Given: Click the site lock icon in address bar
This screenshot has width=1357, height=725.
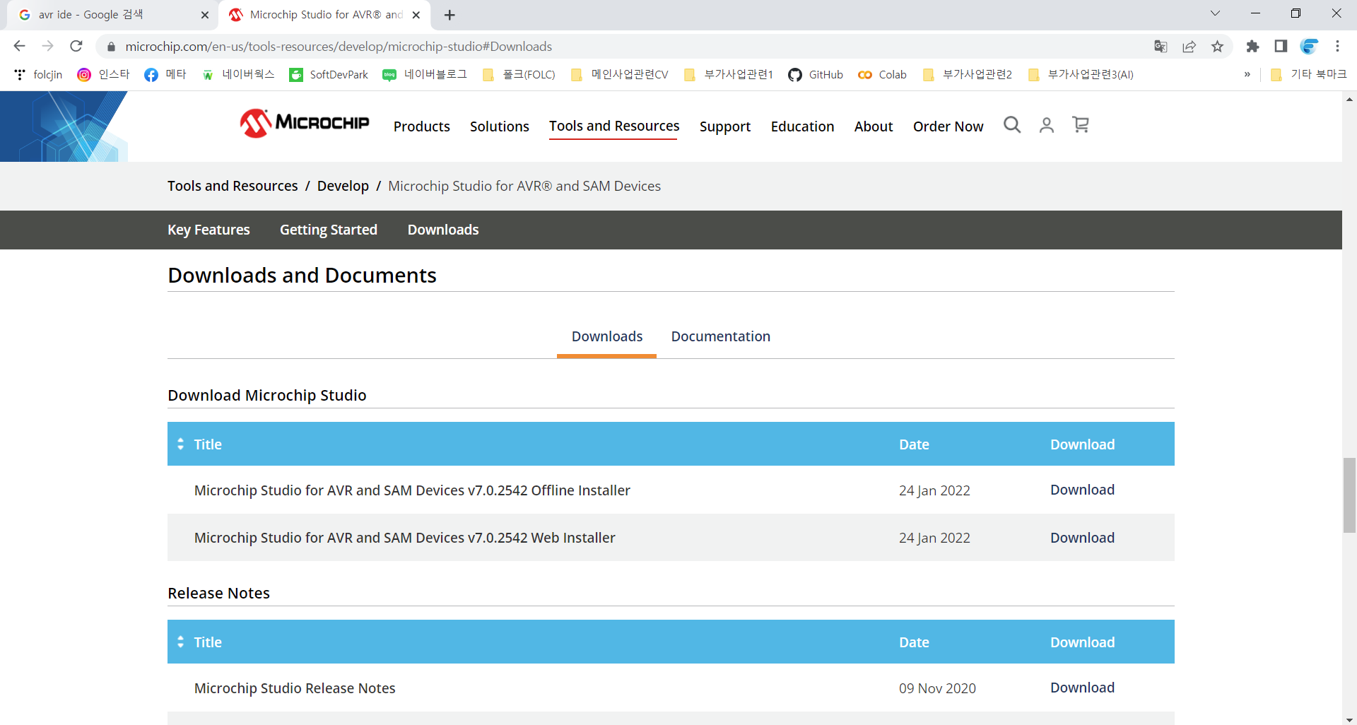Looking at the screenshot, I should click(x=110, y=47).
